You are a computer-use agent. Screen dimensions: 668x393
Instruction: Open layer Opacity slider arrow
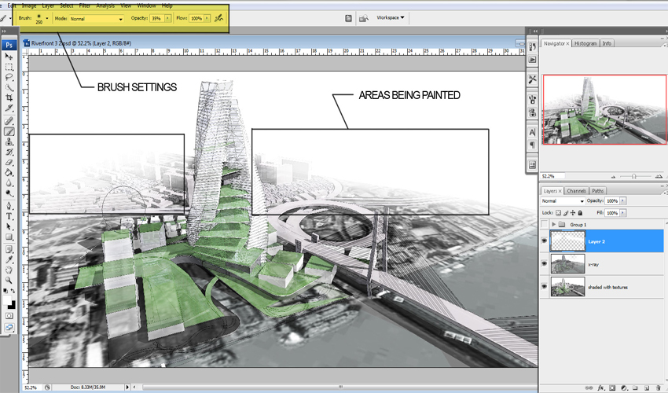click(x=623, y=200)
